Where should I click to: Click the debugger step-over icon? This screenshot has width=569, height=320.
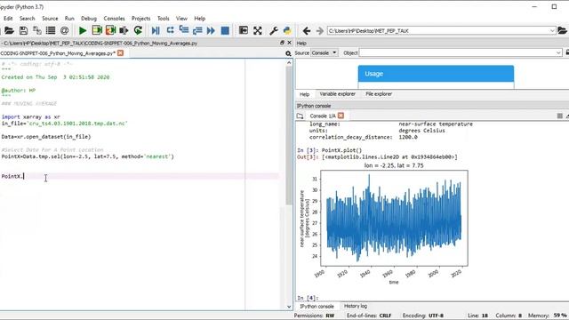pos(170,30)
